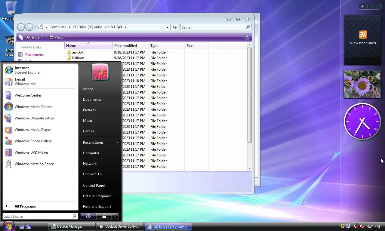The height and width of the screenshot is (231, 385).
Task: Open Windows Ultimate Extras
Action: (x=40, y=118)
